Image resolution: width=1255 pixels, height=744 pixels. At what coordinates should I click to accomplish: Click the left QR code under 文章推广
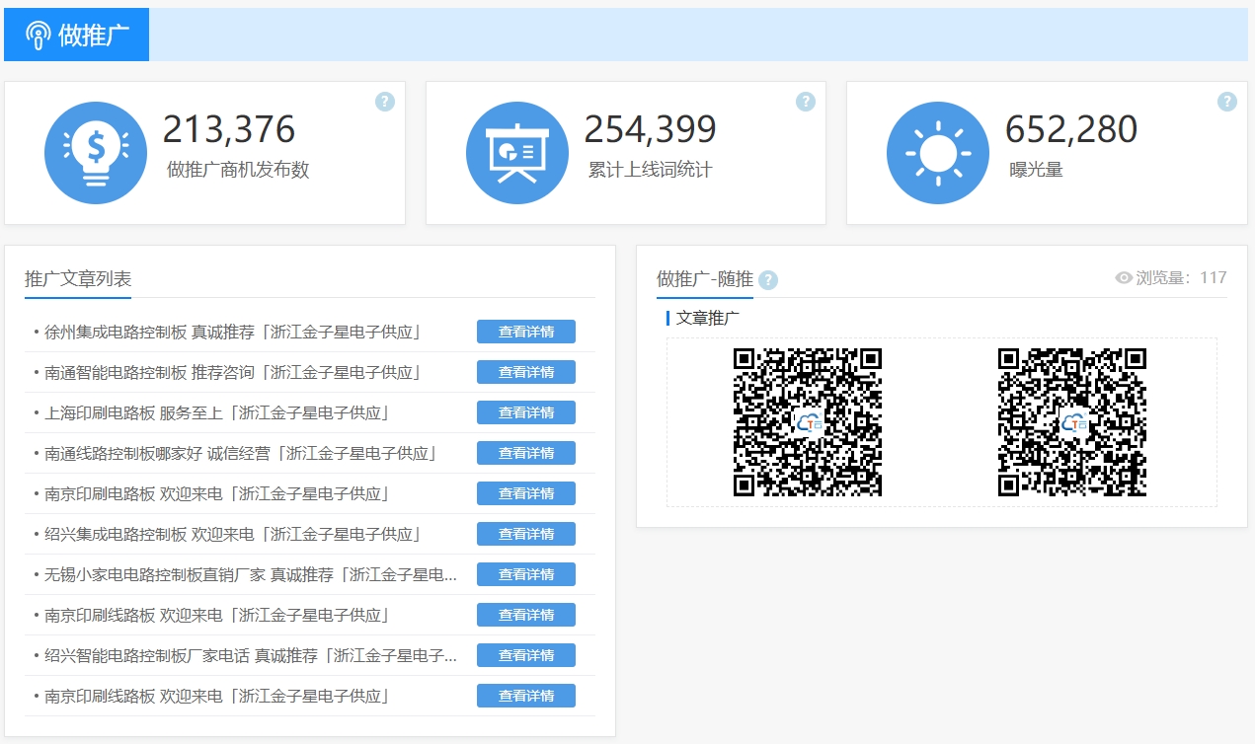[808, 422]
